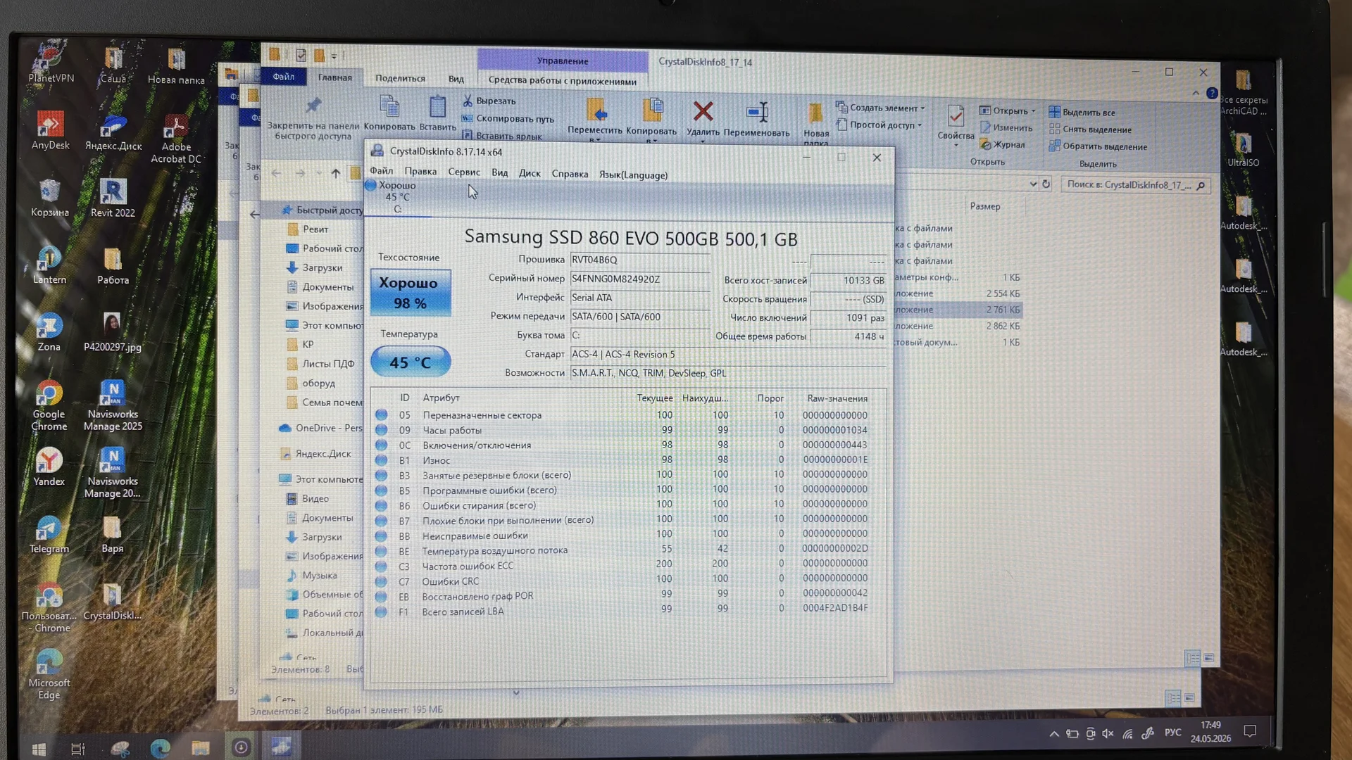
Task: Click Обратить выделение in Explorer ribbon
Action: click(x=1098, y=146)
